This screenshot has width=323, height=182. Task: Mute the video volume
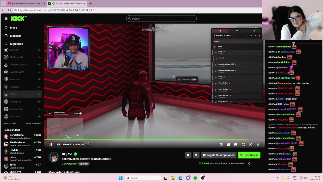58,145
